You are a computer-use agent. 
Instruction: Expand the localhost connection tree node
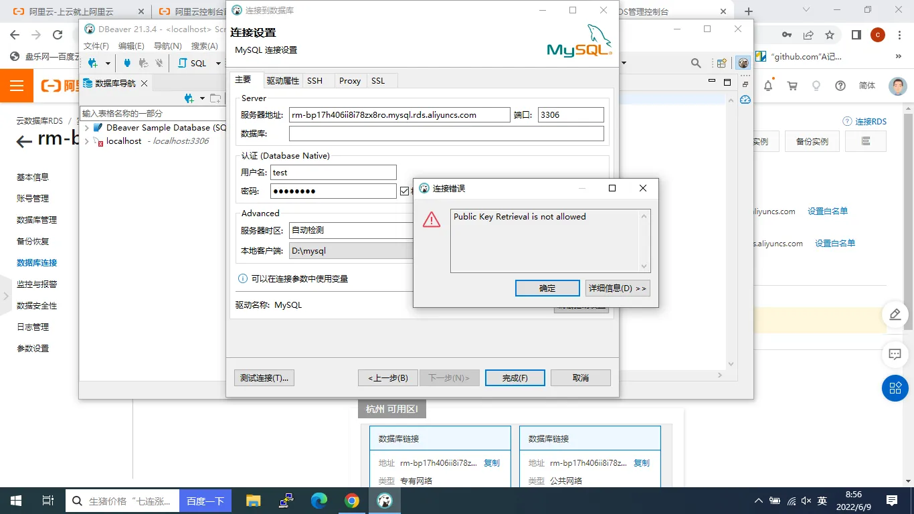click(x=87, y=141)
